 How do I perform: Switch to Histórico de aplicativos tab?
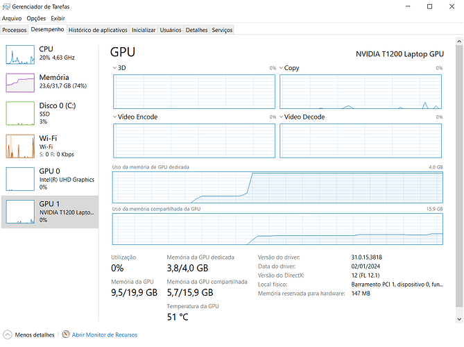point(98,30)
